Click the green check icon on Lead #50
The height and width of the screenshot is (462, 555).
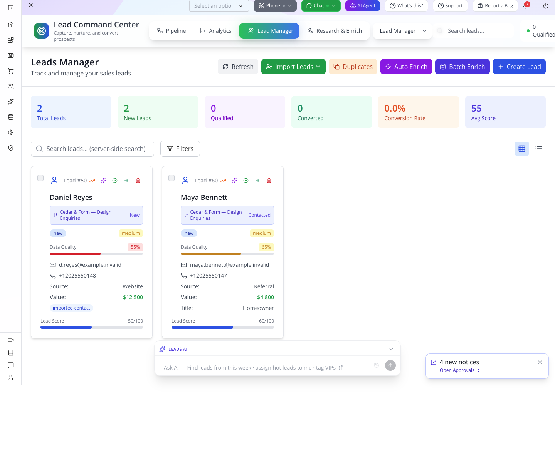coord(115,181)
